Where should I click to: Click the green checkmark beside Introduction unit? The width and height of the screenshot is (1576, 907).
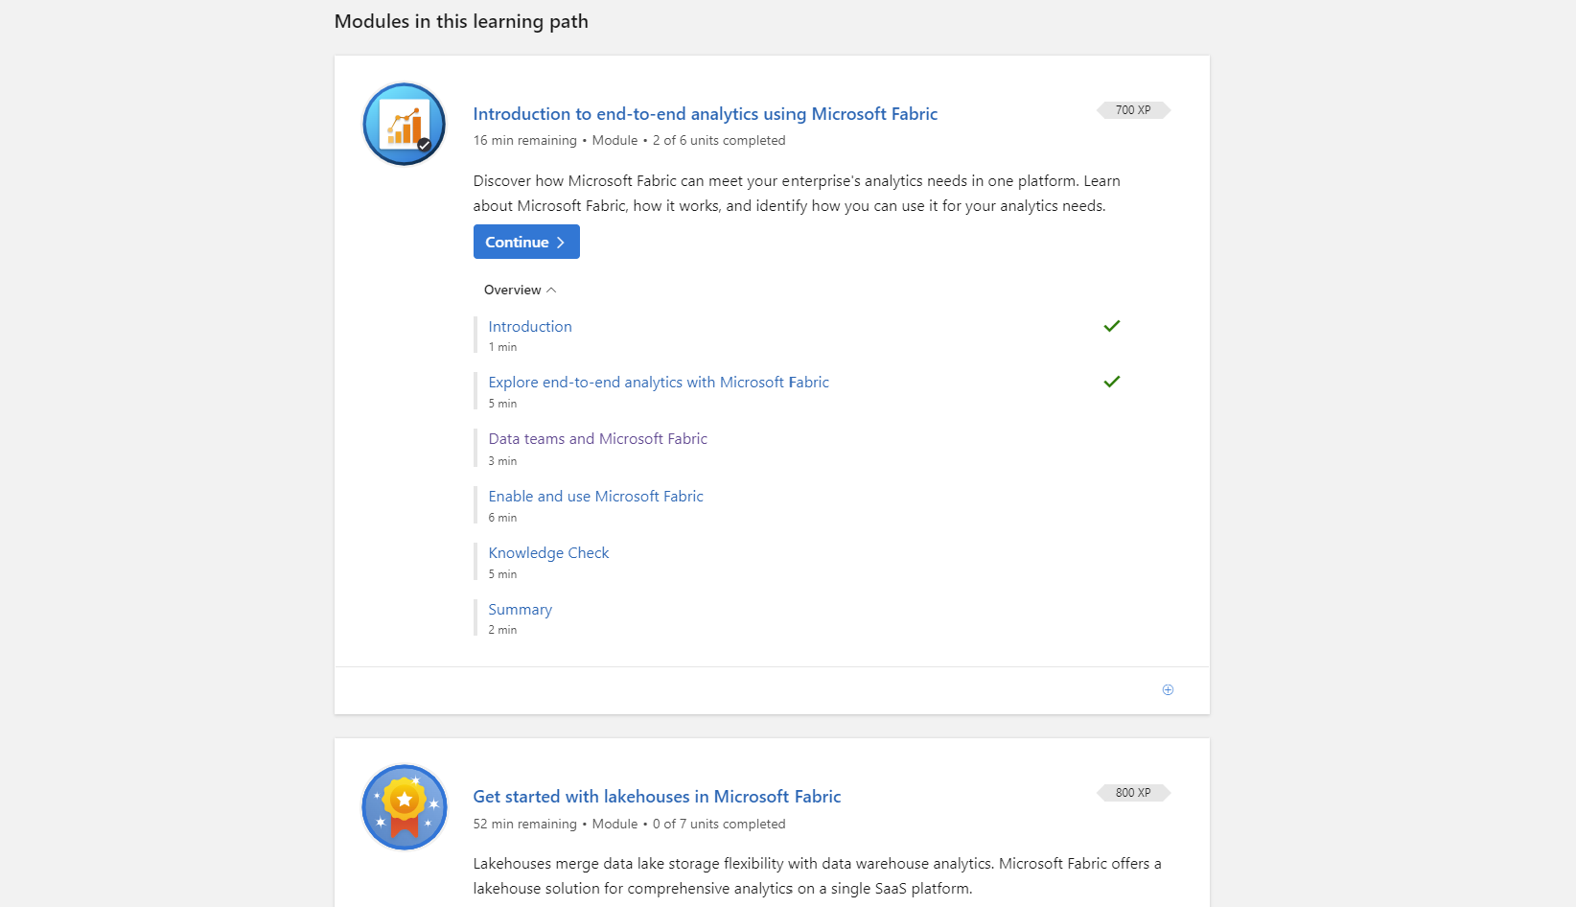click(1112, 326)
